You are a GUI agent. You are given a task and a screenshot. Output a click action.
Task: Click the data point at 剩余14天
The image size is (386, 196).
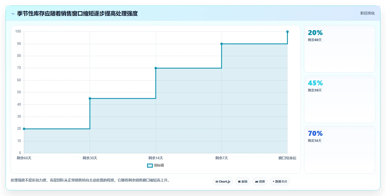tap(156, 68)
